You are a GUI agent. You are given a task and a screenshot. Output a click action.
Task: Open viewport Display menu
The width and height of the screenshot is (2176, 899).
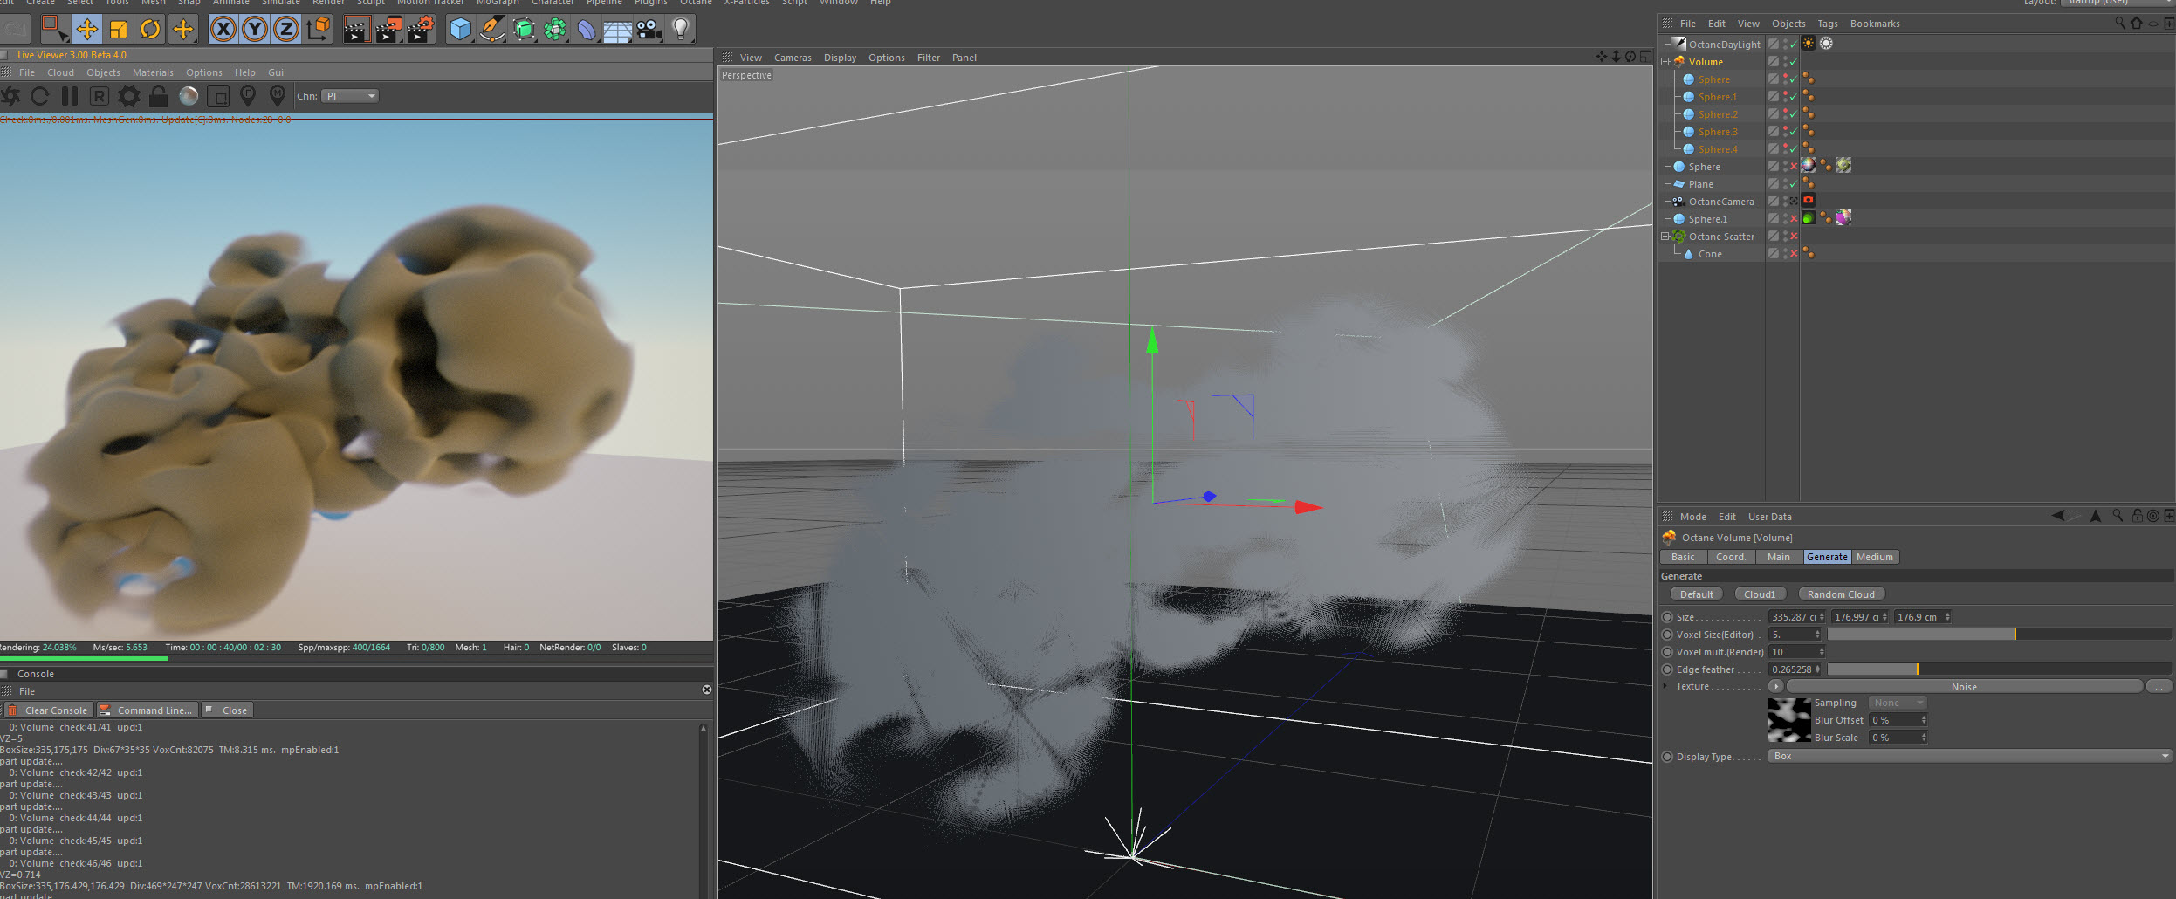(840, 58)
